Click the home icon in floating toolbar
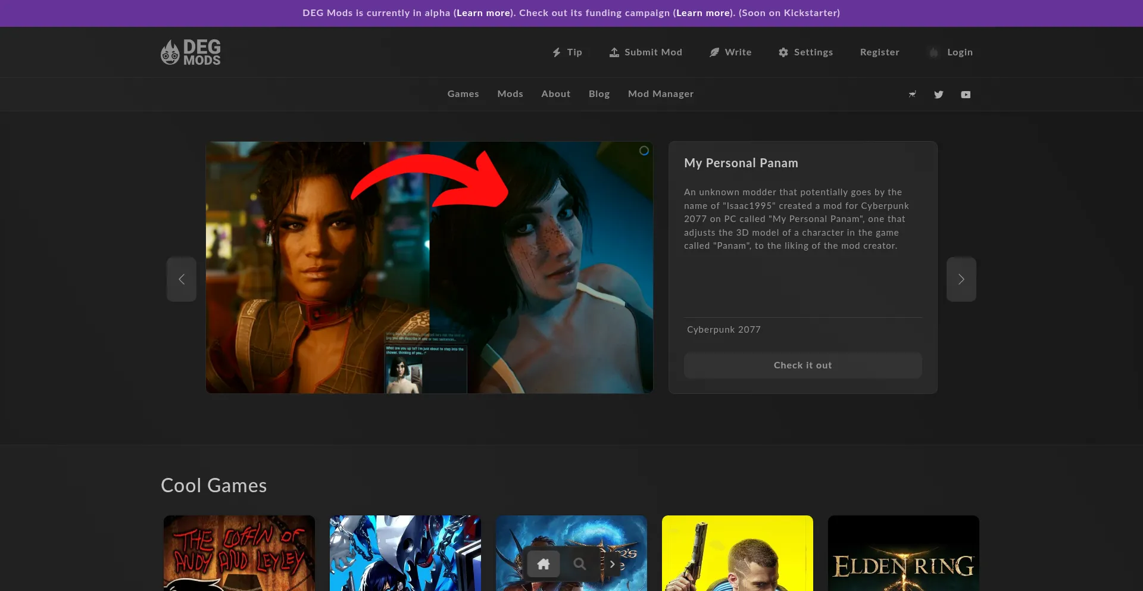1143x591 pixels. 544,564
